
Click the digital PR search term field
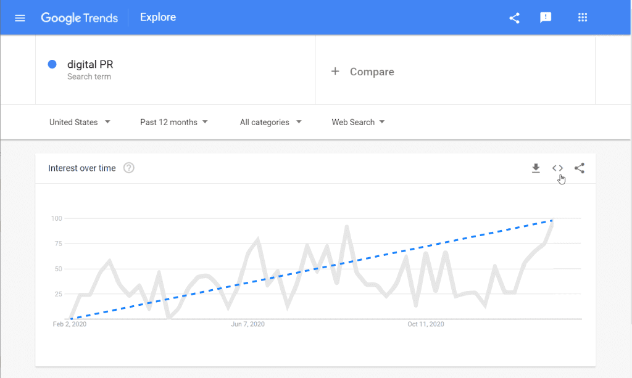coord(91,64)
